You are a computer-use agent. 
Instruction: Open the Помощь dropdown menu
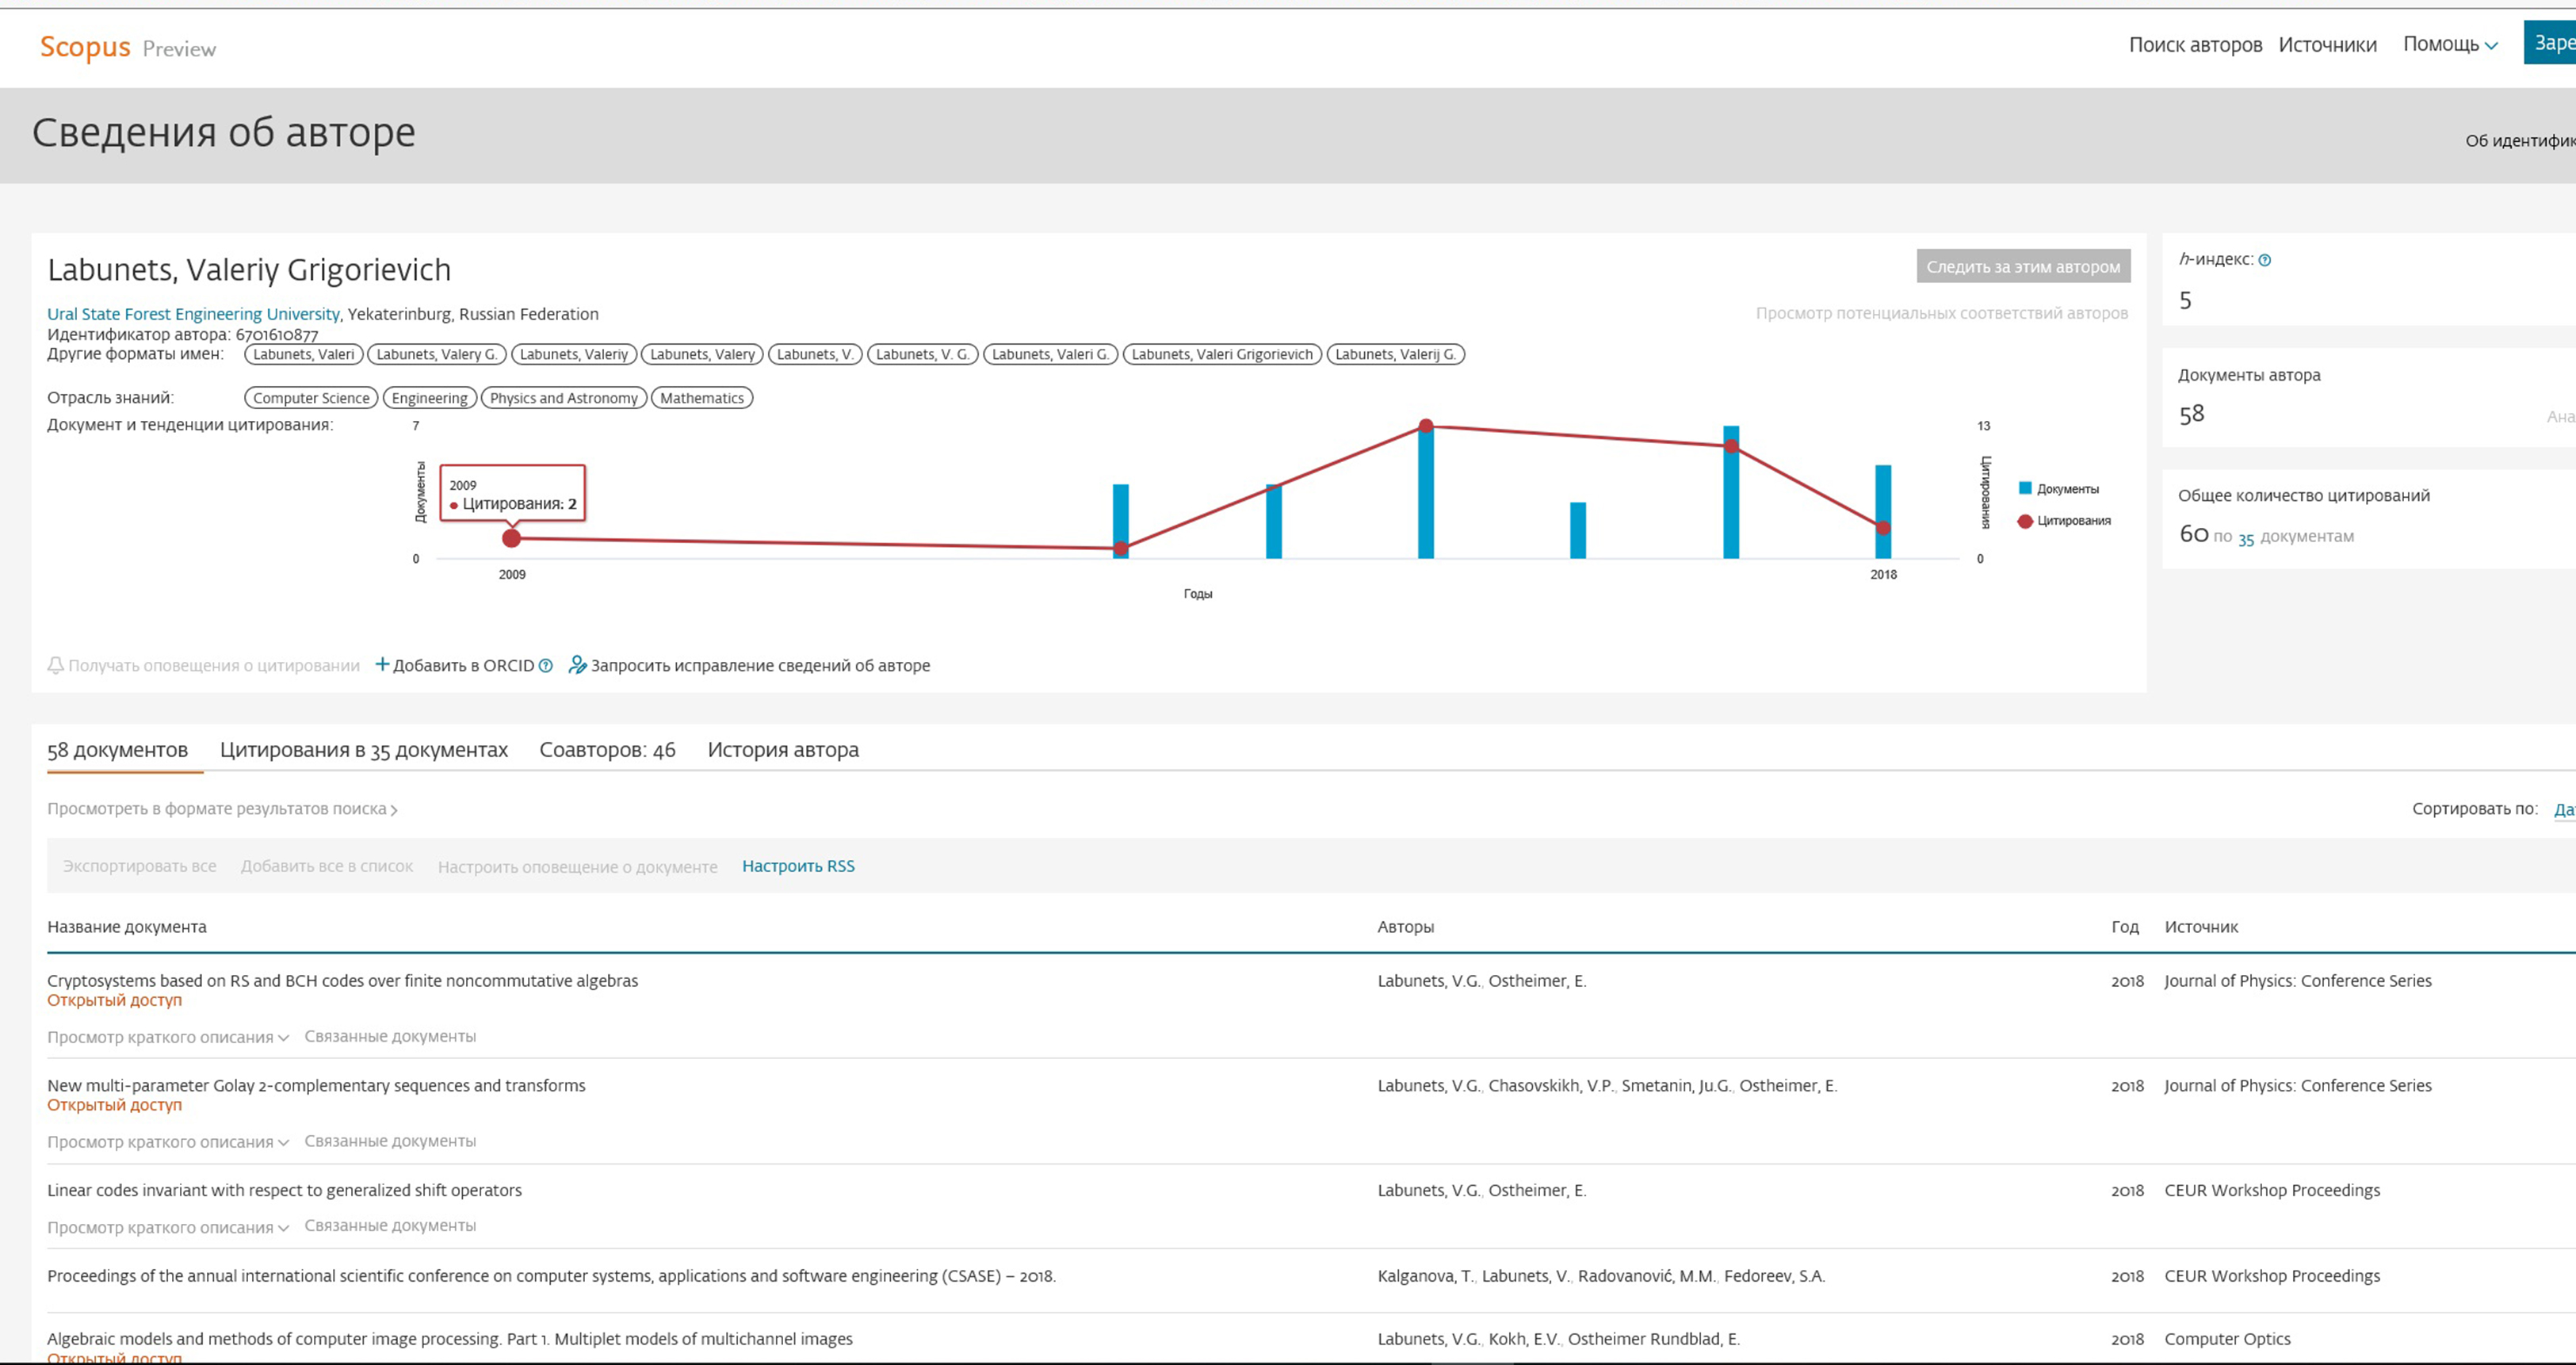[x=2450, y=44]
